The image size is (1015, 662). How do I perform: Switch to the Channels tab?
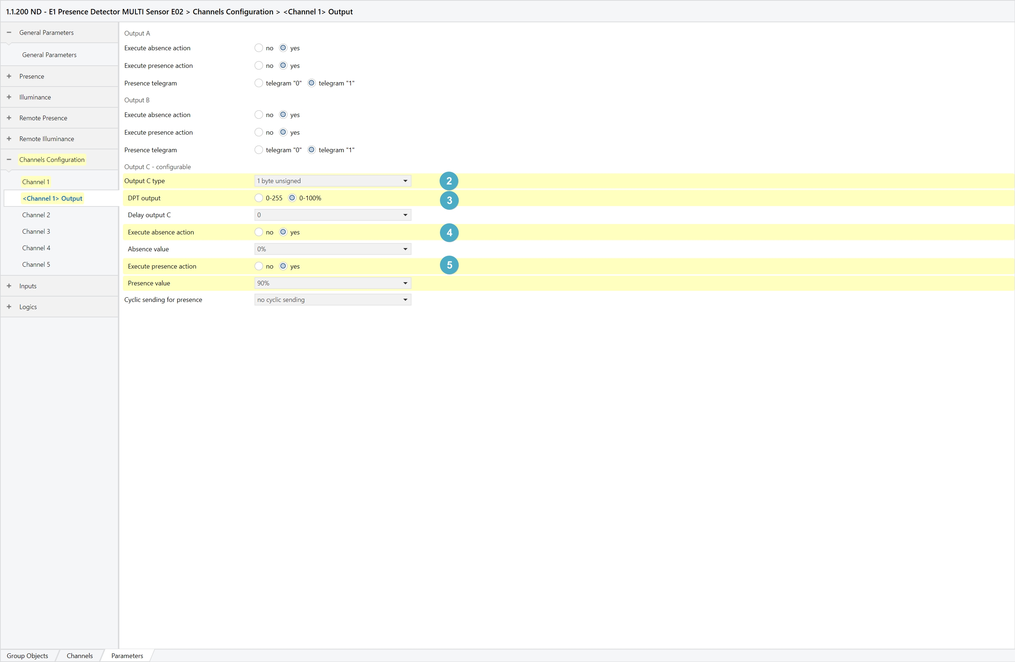click(79, 656)
